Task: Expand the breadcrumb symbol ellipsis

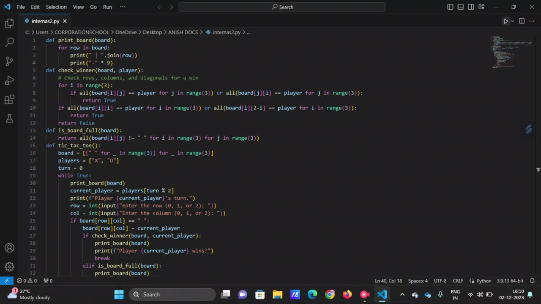Action: 249,32
